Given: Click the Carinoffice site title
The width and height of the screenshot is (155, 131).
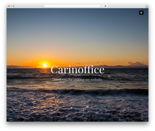Looking at the screenshot, I should pyautogui.click(x=77, y=70).
